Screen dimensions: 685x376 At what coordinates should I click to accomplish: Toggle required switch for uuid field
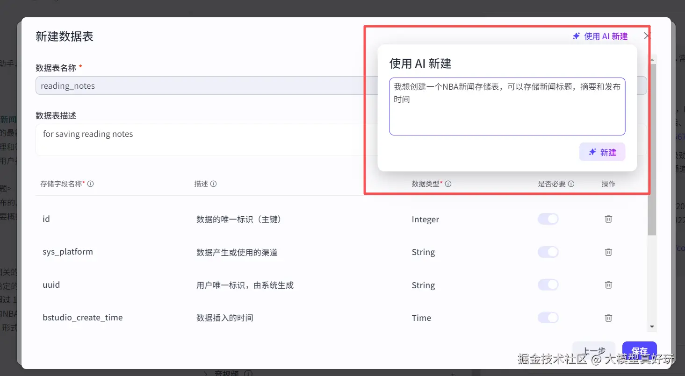click(548, 285)
